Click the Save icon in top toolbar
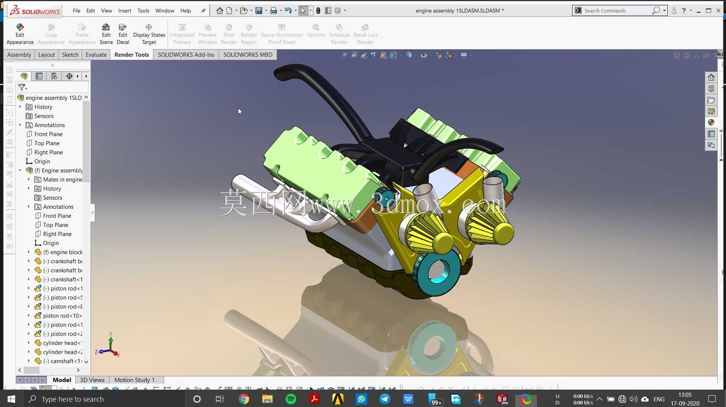 (x=259, y=11)
